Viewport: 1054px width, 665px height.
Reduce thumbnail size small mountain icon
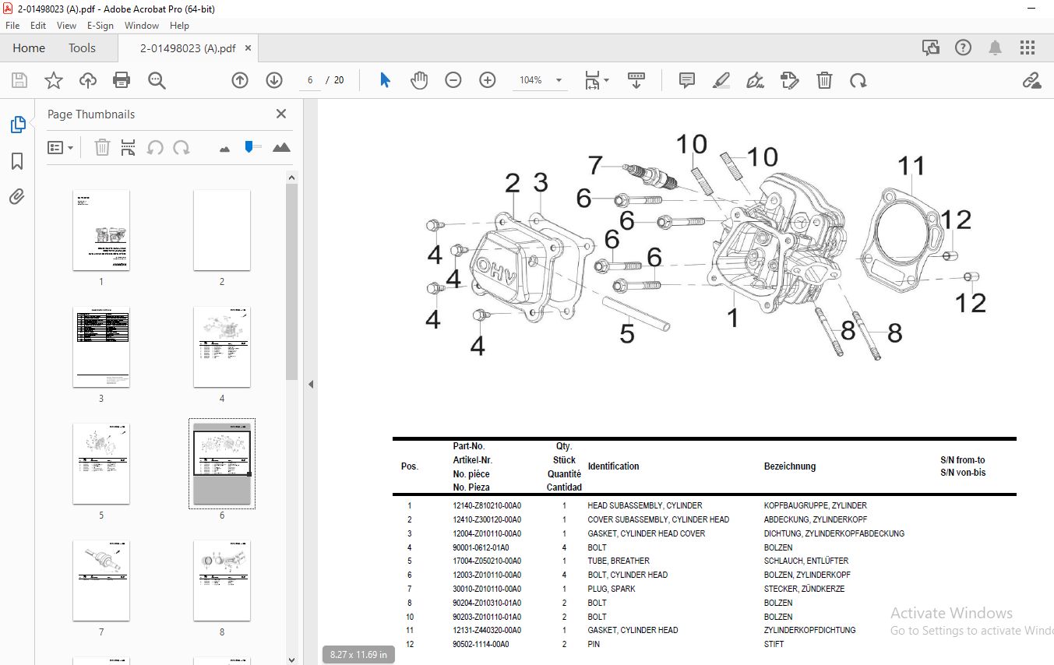(225, 148)
